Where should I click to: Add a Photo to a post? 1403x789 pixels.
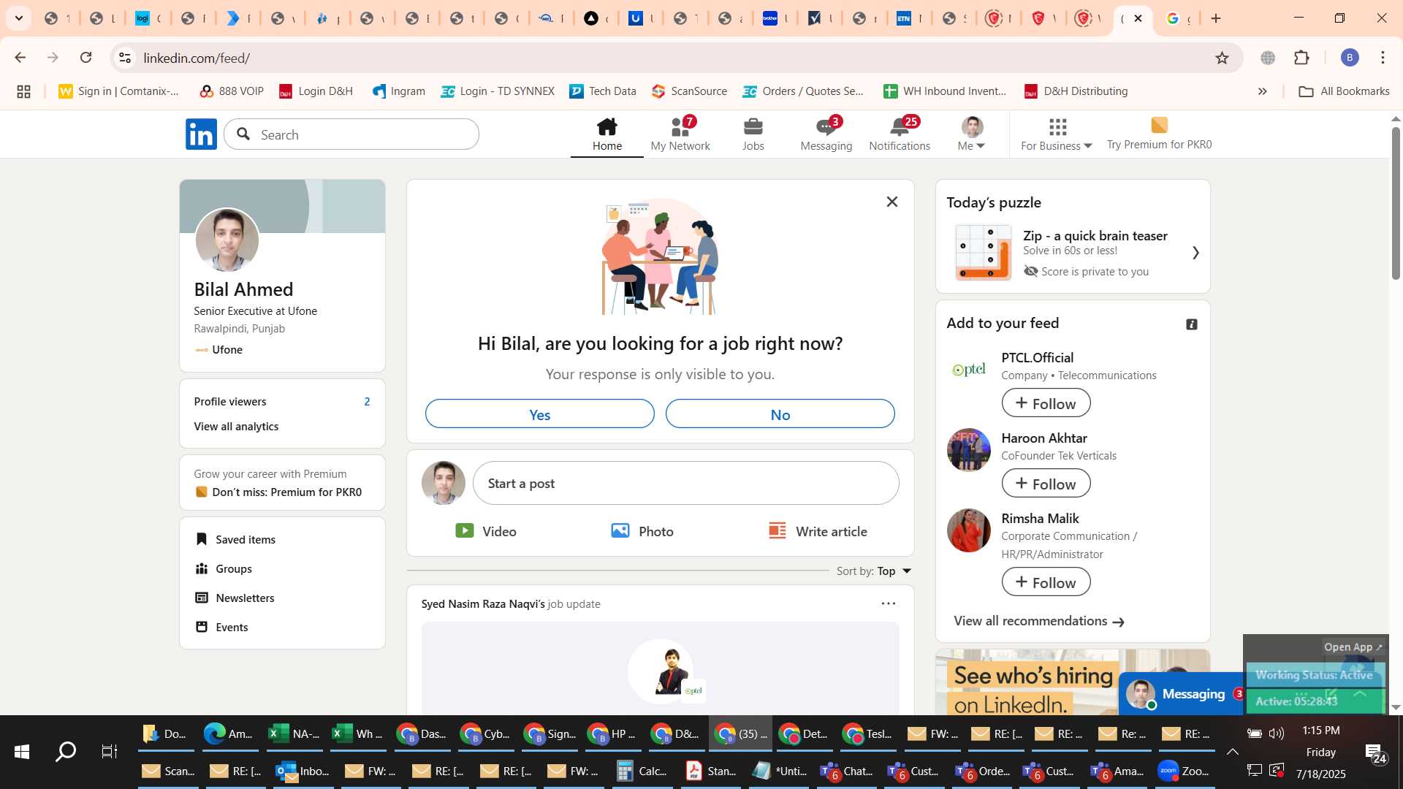tap(642, 531)
